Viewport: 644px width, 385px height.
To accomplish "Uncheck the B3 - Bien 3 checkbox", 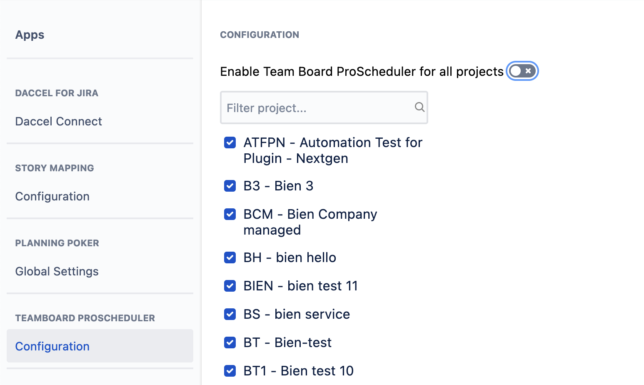I will [230, 186].
